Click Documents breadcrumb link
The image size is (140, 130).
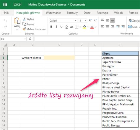78,4
